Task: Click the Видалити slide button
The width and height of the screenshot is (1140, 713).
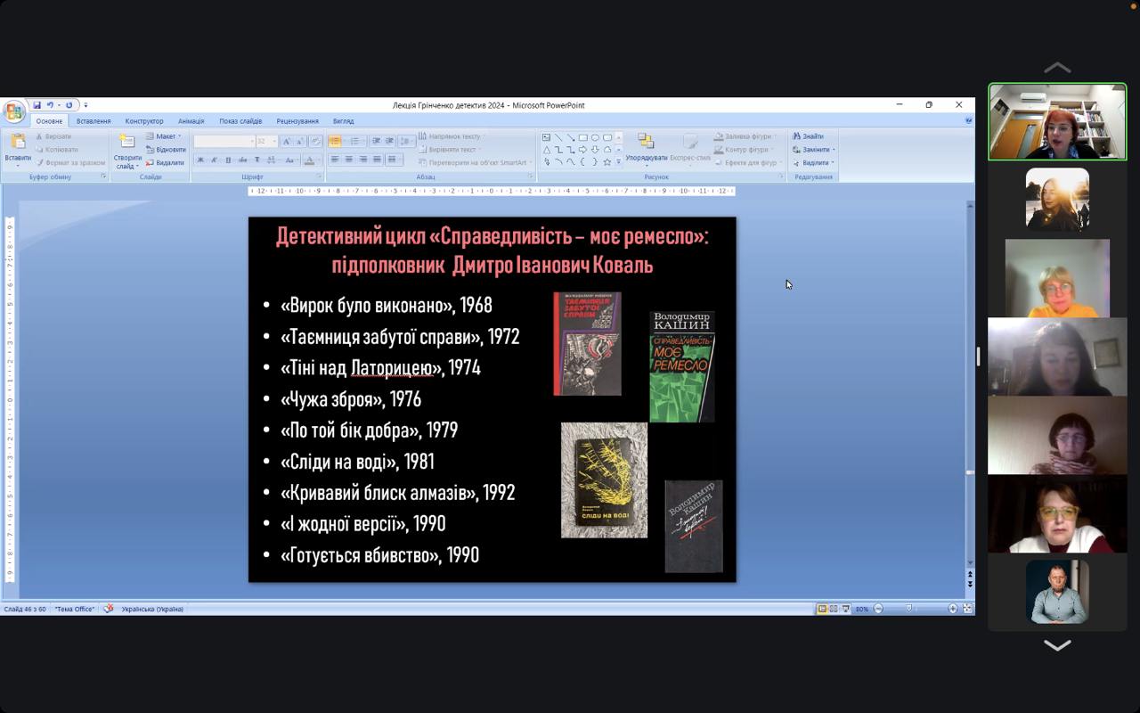Action: click(165, 163)
